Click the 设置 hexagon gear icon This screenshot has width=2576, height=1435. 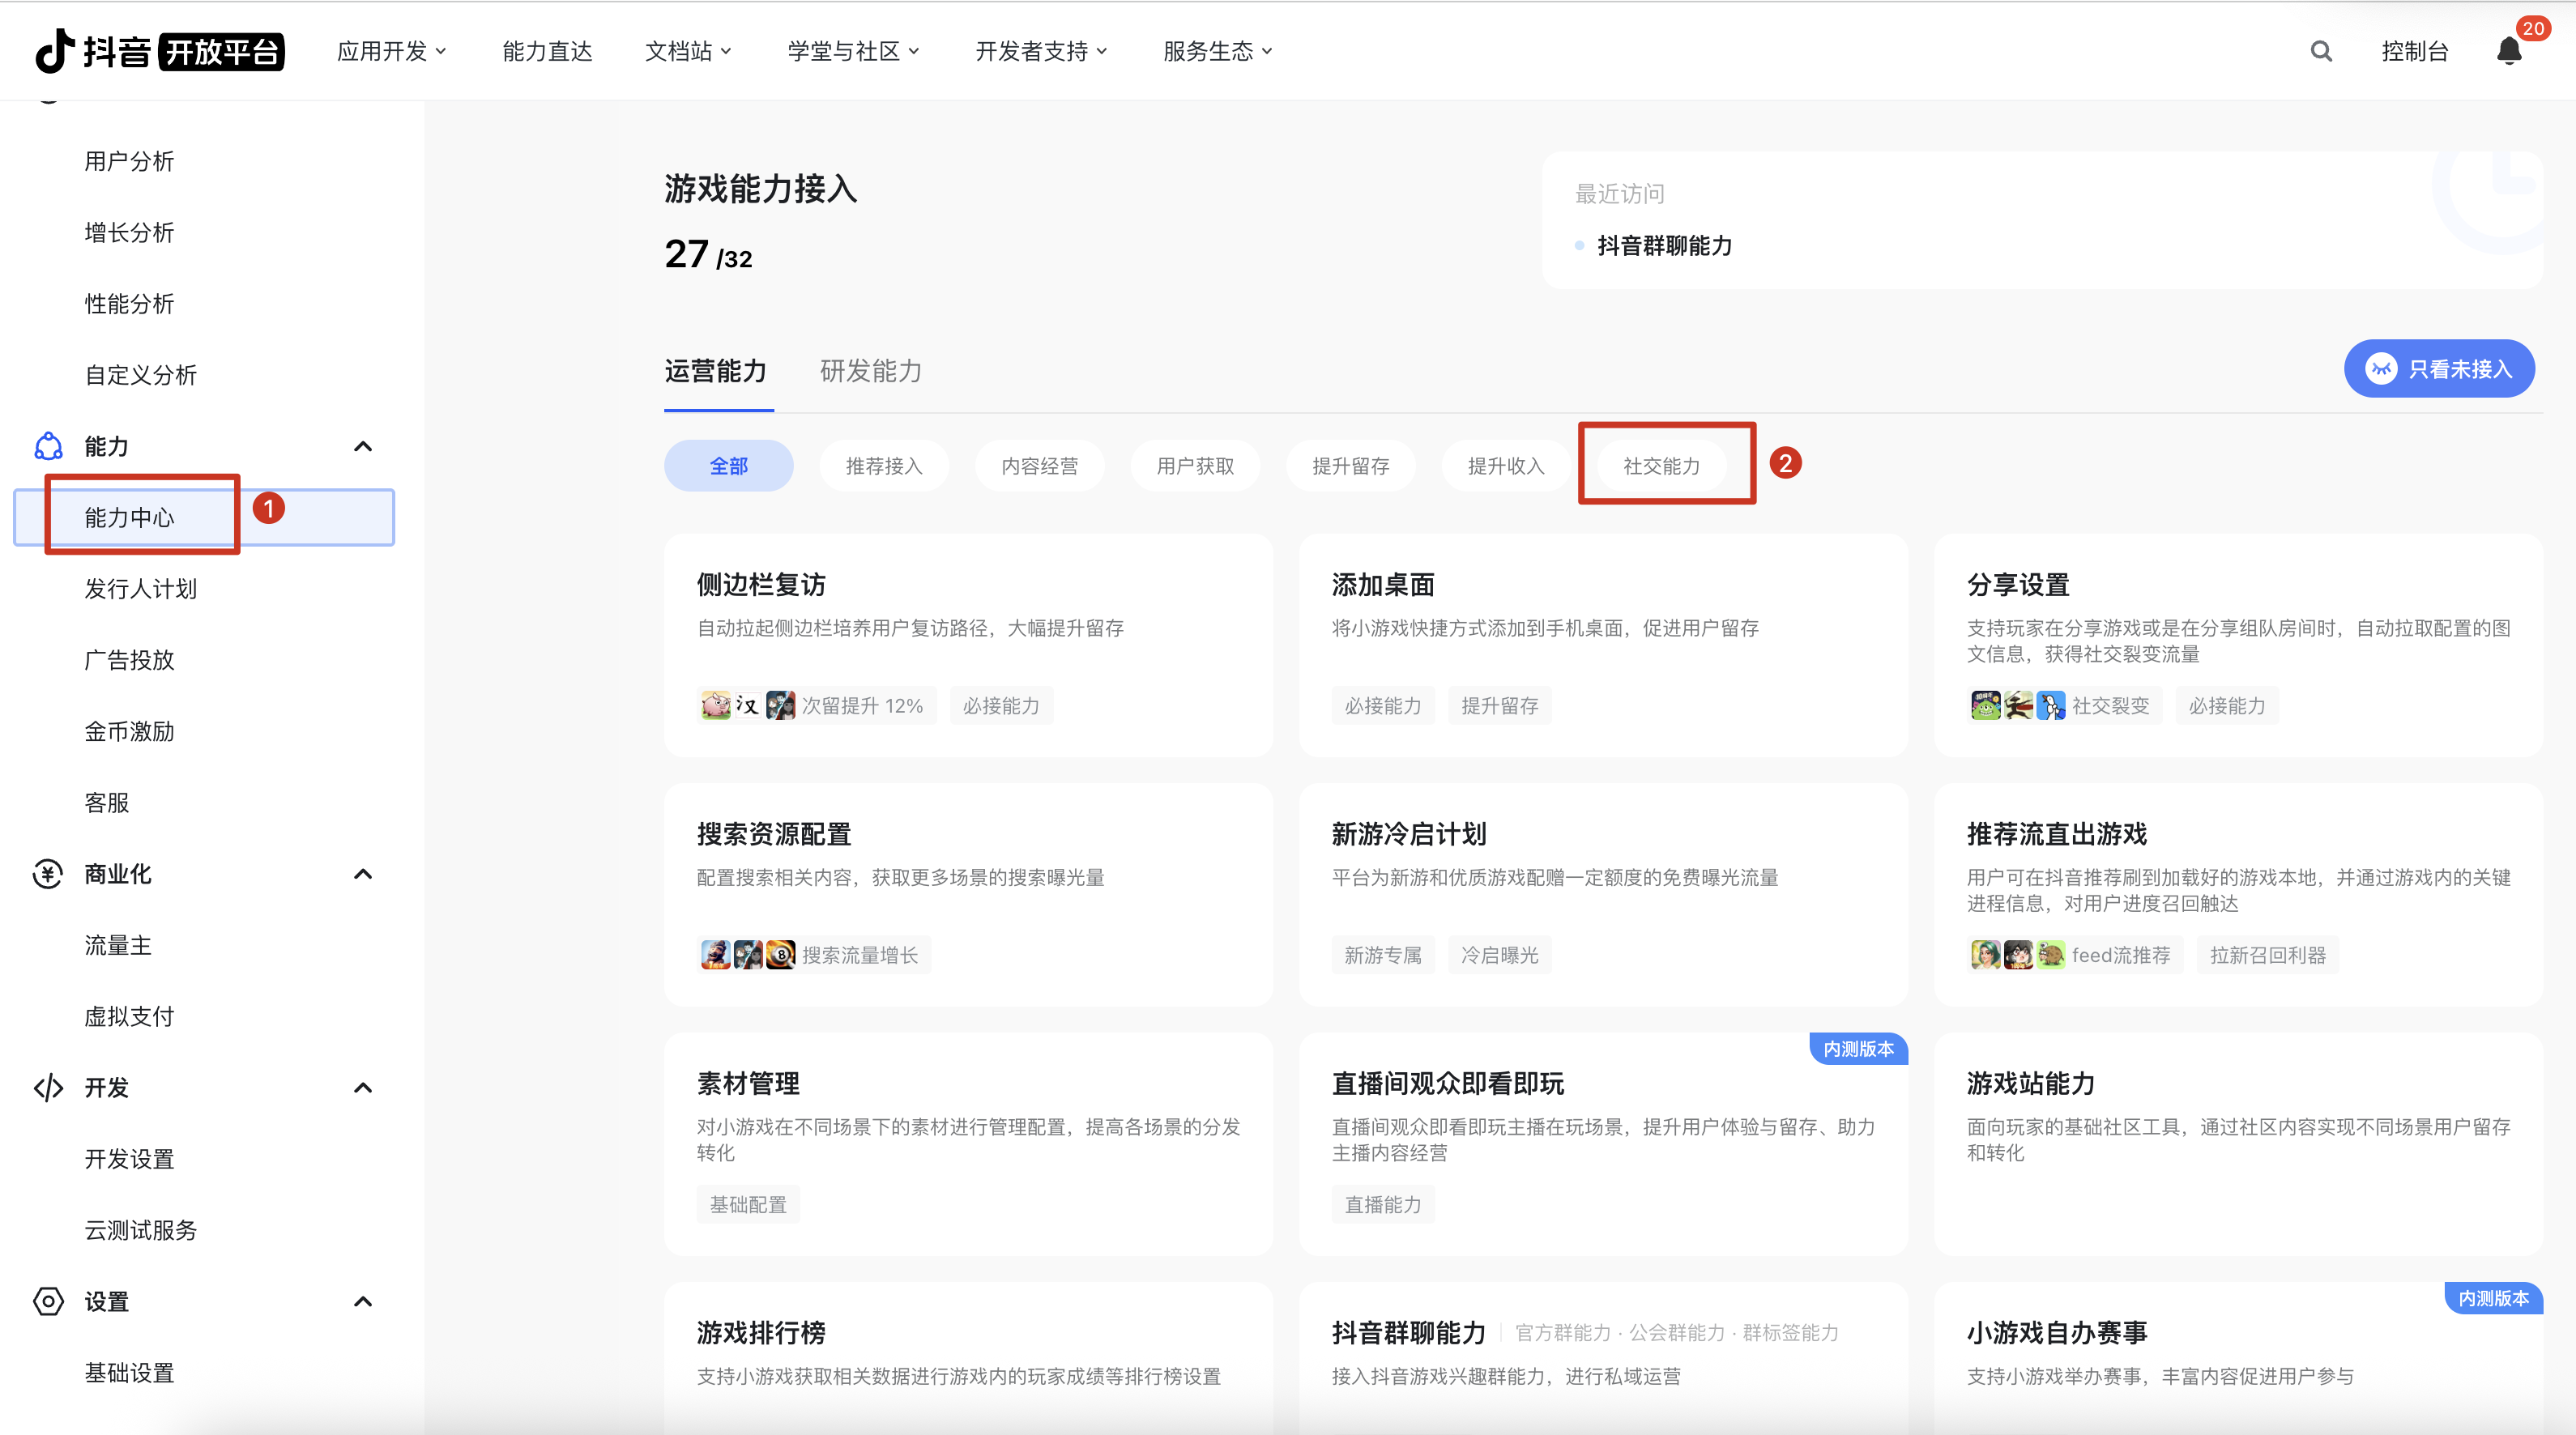coord(48,1301)
